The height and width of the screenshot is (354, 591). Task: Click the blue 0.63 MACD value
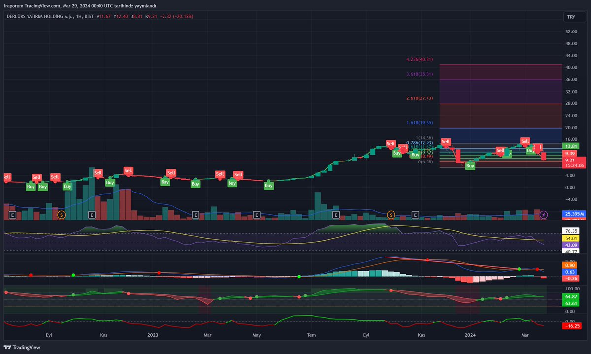[570, 272]
